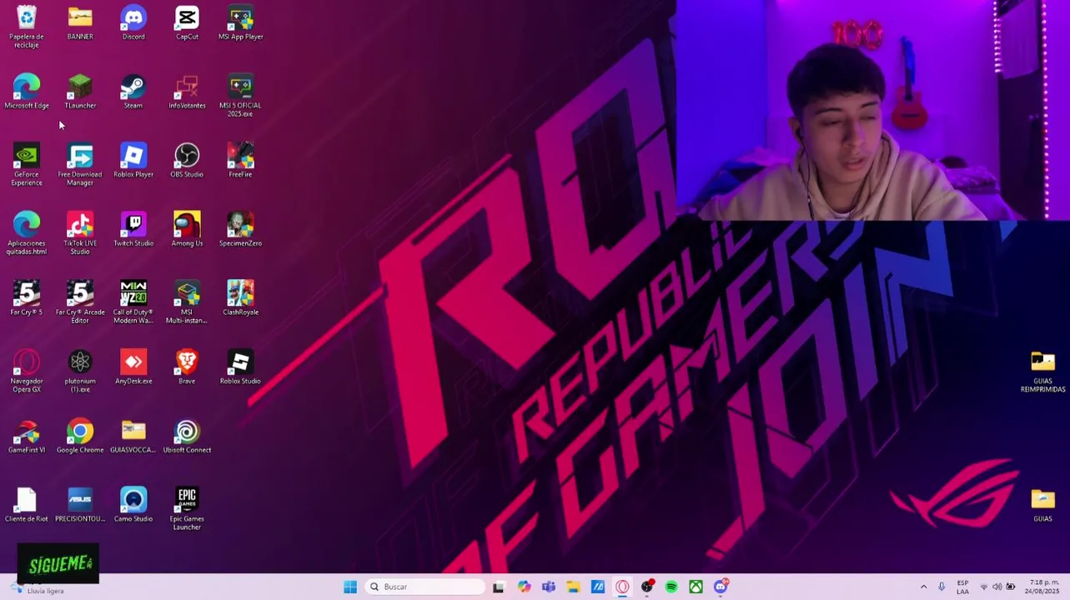Select the TLauncher shortcut
The image size is (1070, 600).
80,92
